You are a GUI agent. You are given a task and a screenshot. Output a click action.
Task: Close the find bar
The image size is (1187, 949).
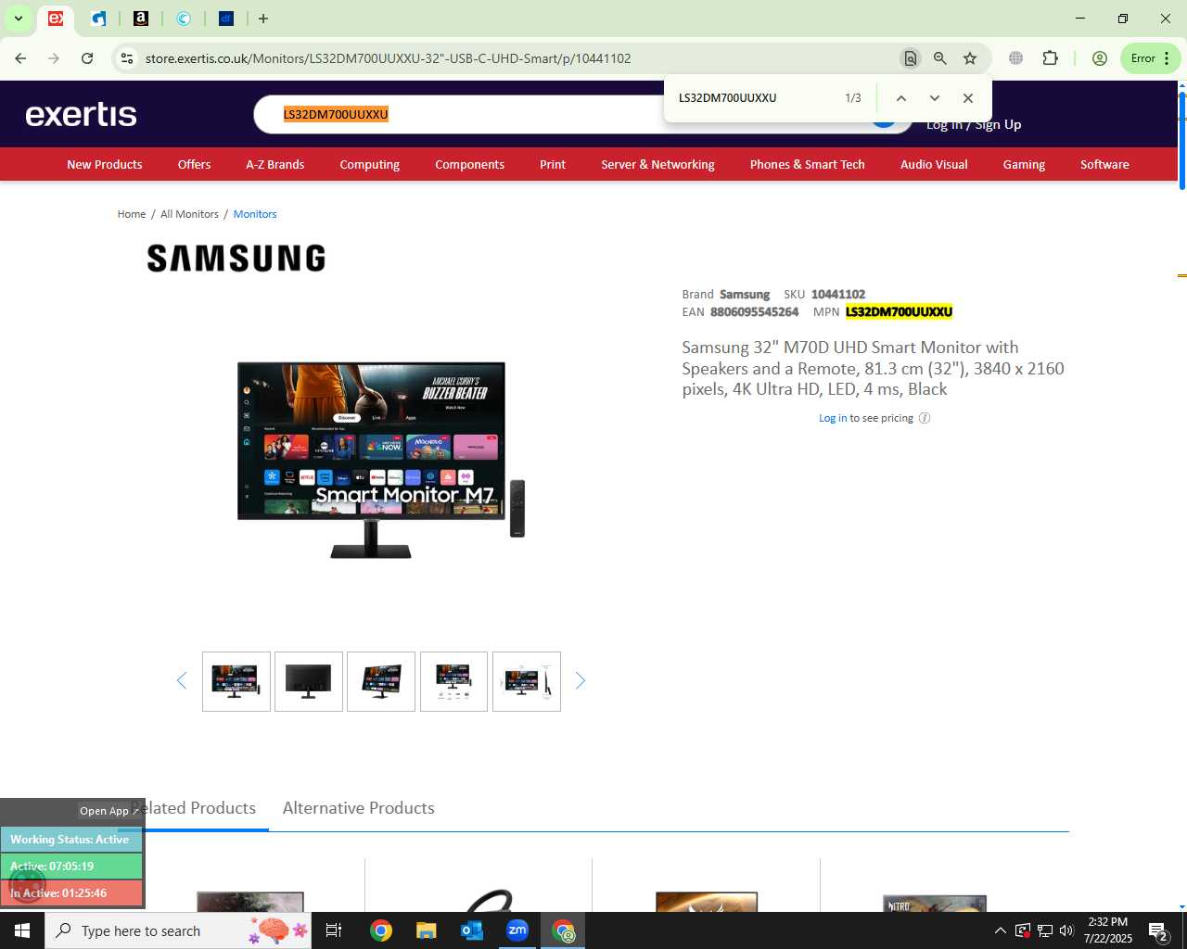pos(967,98)
